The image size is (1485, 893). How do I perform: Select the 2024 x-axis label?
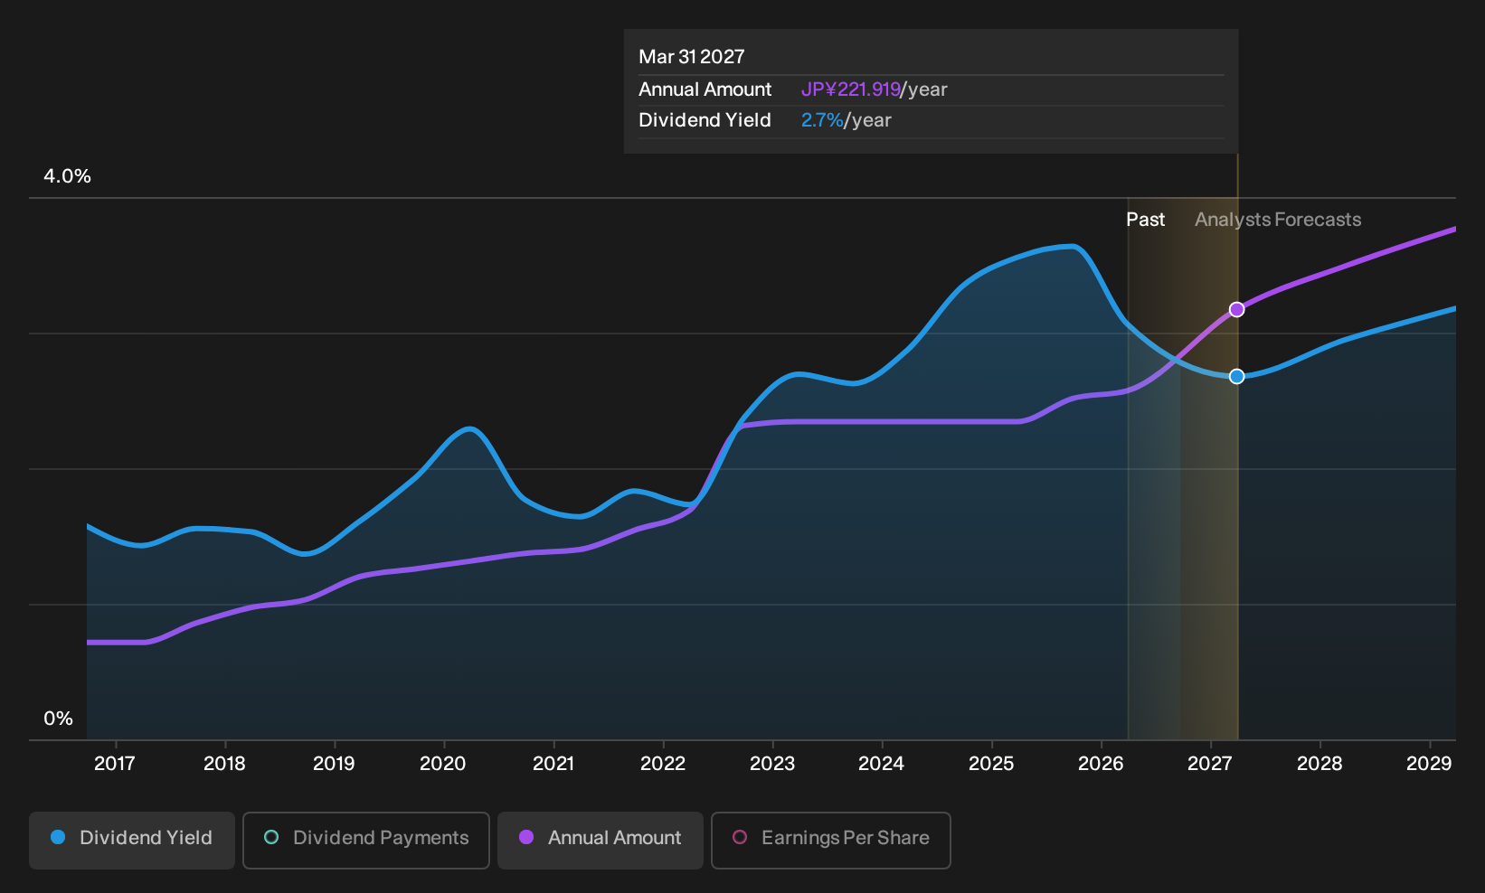882,764
